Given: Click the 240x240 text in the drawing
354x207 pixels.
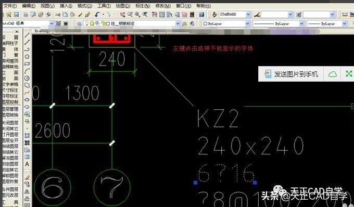Looking at the screenshot, I should point(250,146).
